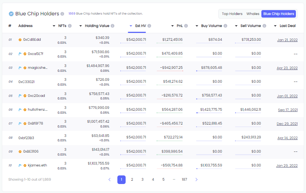Select the Blue Chip Holders tab

click(x=279, y=14)
